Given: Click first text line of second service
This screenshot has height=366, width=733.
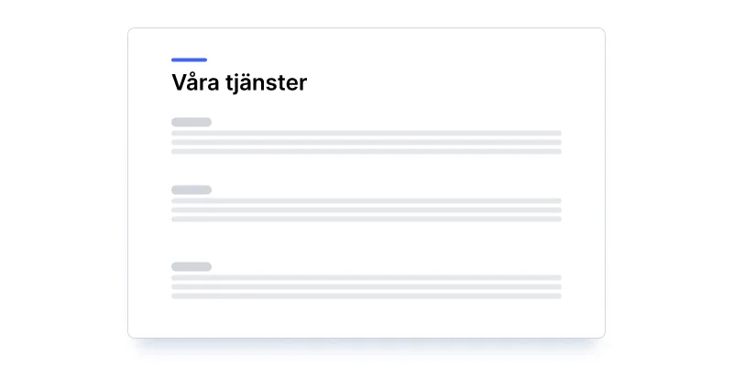Looking at the screenshot, I should 366,201.
